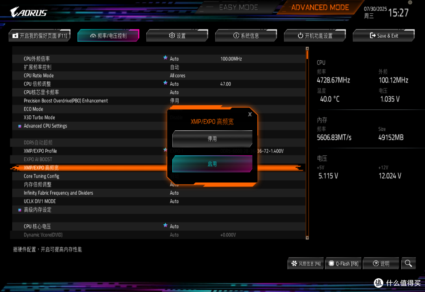Click the 07/30/2025 date display
This screenshot has width=425, height=292.
(375, 9)
